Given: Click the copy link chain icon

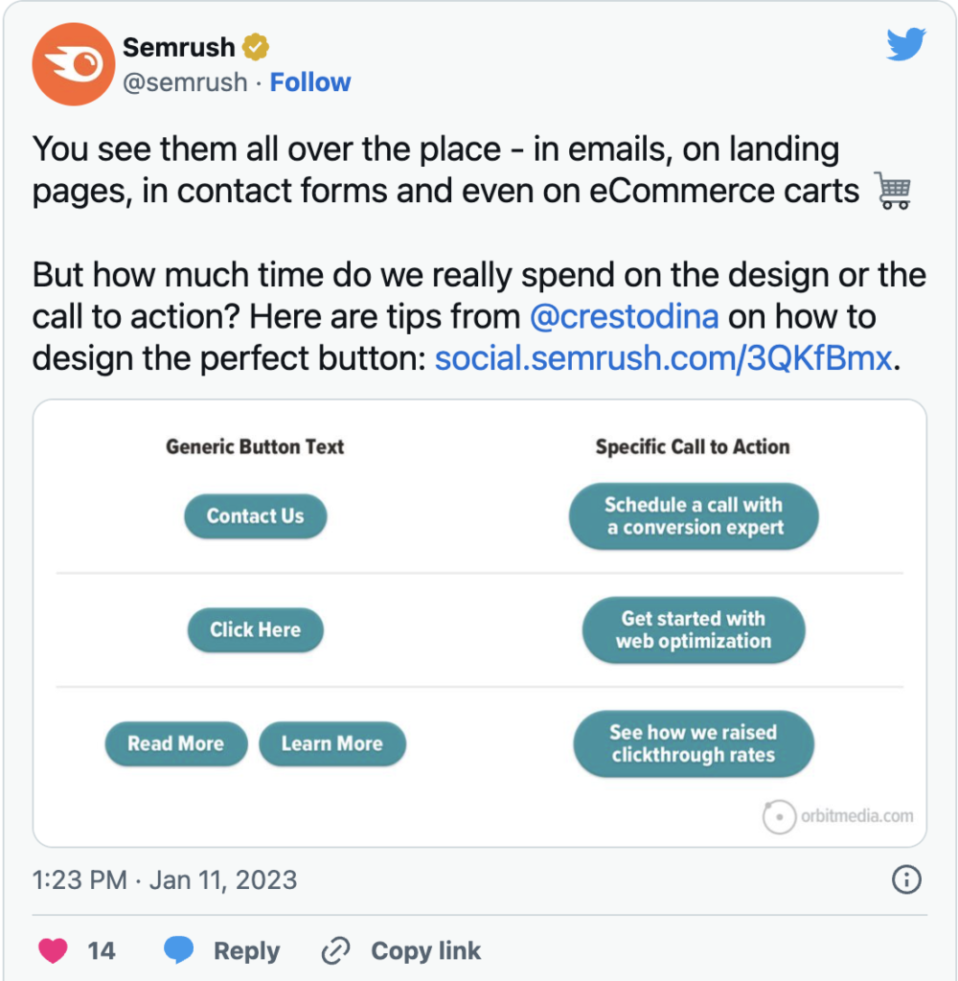Looking at the screenshot, I should pyautogui.click(x=336, y=950).
